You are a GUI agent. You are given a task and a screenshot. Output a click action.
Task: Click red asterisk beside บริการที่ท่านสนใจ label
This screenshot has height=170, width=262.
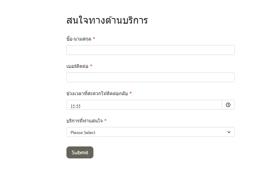[105, 120]
